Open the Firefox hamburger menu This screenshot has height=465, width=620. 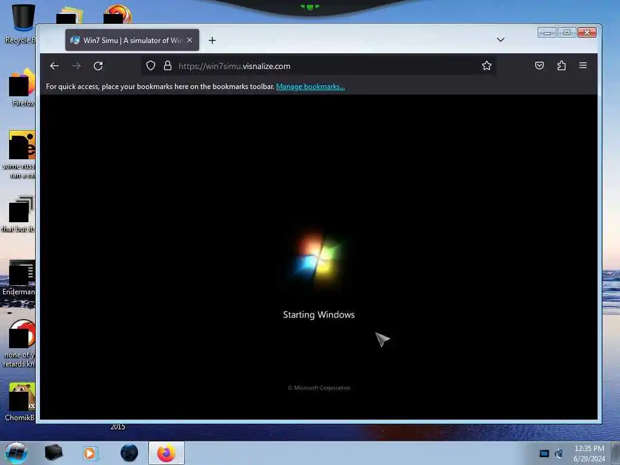point(583,65)
